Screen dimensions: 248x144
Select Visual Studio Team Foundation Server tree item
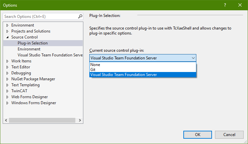pyautogui.click(x=50, y=55)
